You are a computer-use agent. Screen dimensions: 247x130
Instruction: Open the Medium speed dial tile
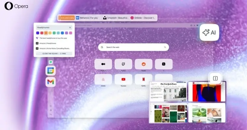click(x=103, y=64)
